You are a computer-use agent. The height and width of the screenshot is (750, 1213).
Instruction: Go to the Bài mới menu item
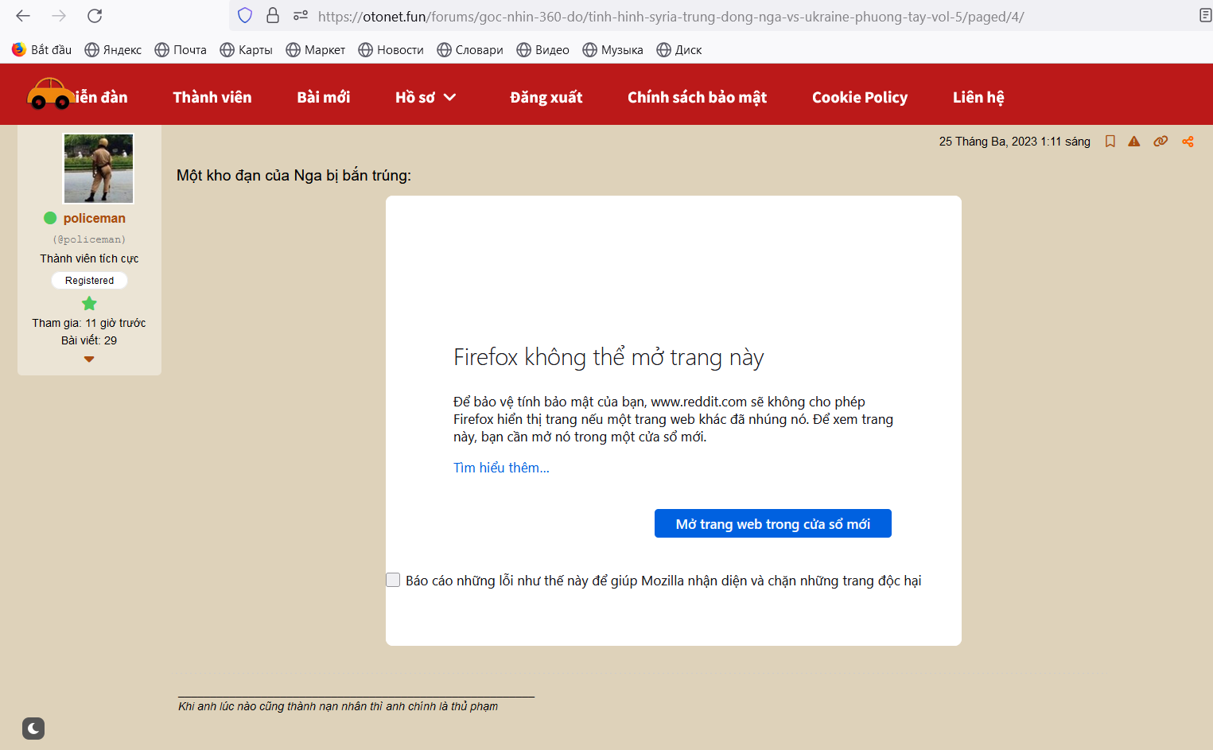pos(324,97)
